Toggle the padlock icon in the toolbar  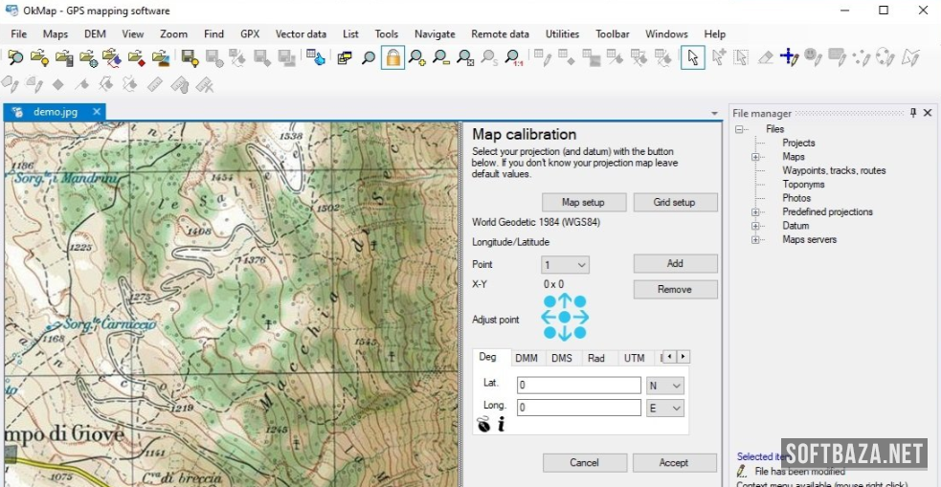(392, 57)
